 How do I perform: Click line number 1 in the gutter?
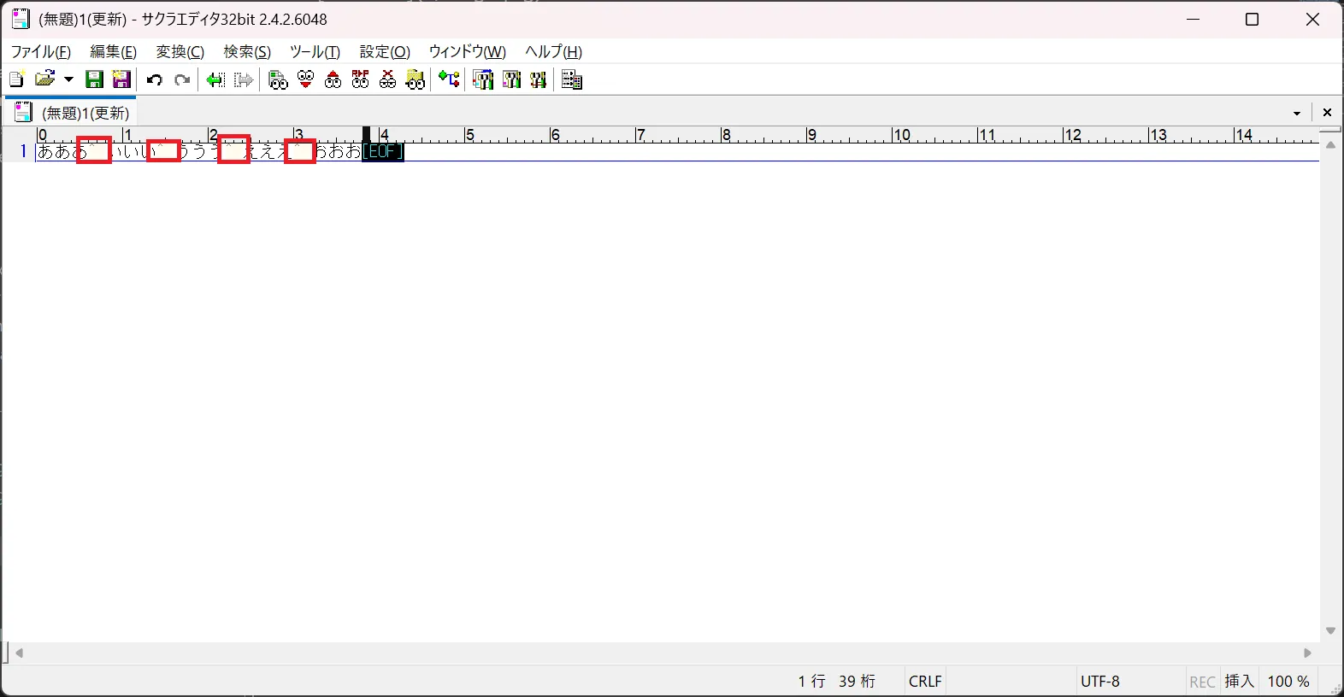pos(23,152)
